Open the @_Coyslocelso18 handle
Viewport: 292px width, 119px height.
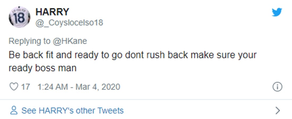click(x=69, y=23)
